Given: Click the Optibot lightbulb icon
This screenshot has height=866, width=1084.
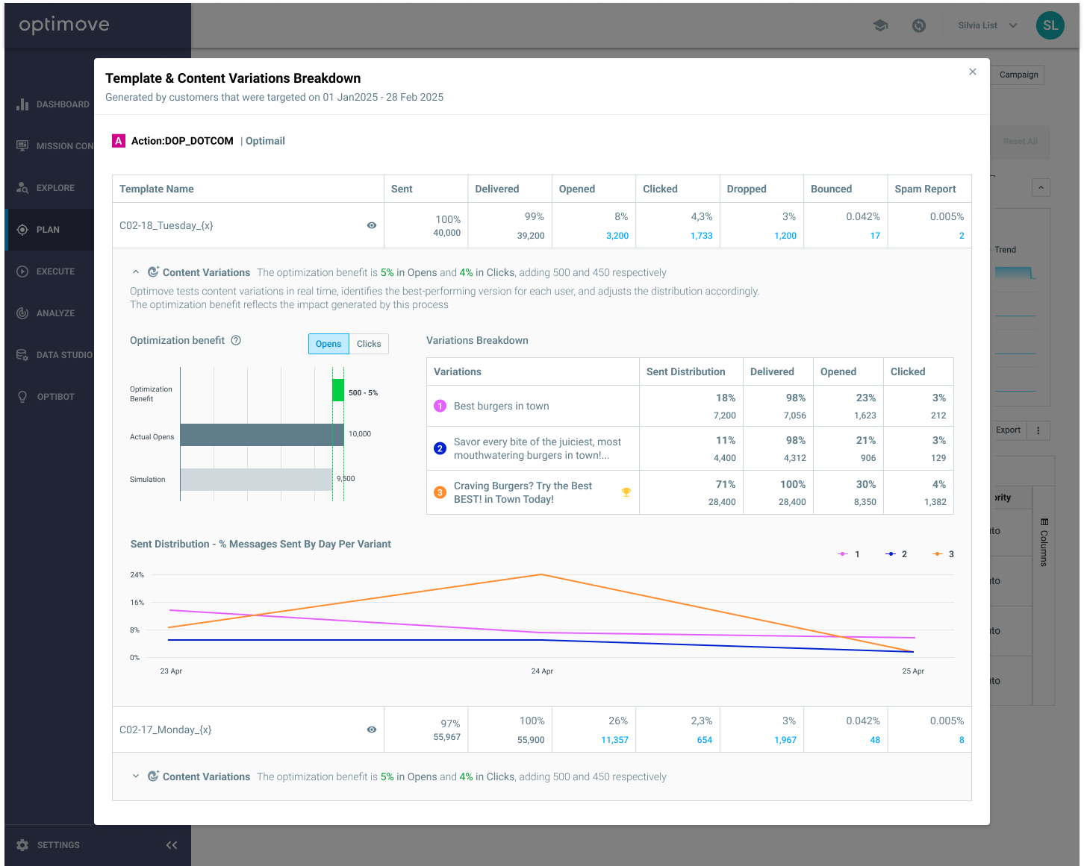Looking at the screenshot, I should click(x=22, y=397).
